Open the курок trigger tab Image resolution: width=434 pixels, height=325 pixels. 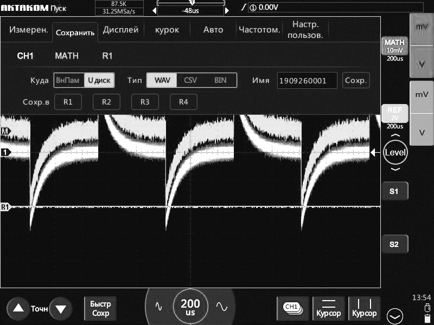pyautogui.click(x=167, y=30)
